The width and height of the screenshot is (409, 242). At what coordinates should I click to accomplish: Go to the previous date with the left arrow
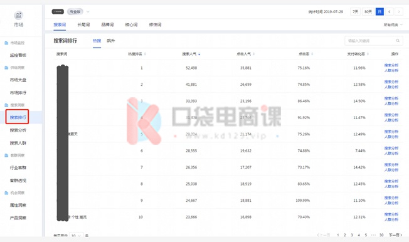coord(390,12)
